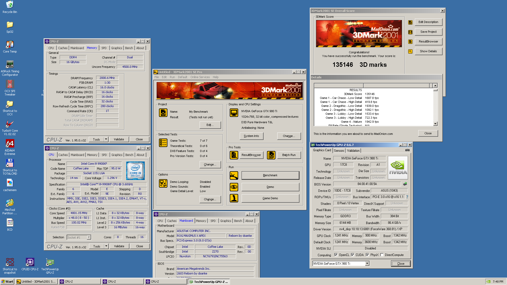Launch the TechPowerUp GPU-Z desktop icon
The height and width of the screenshot is (285, 507).
click(x=50, y=266)
